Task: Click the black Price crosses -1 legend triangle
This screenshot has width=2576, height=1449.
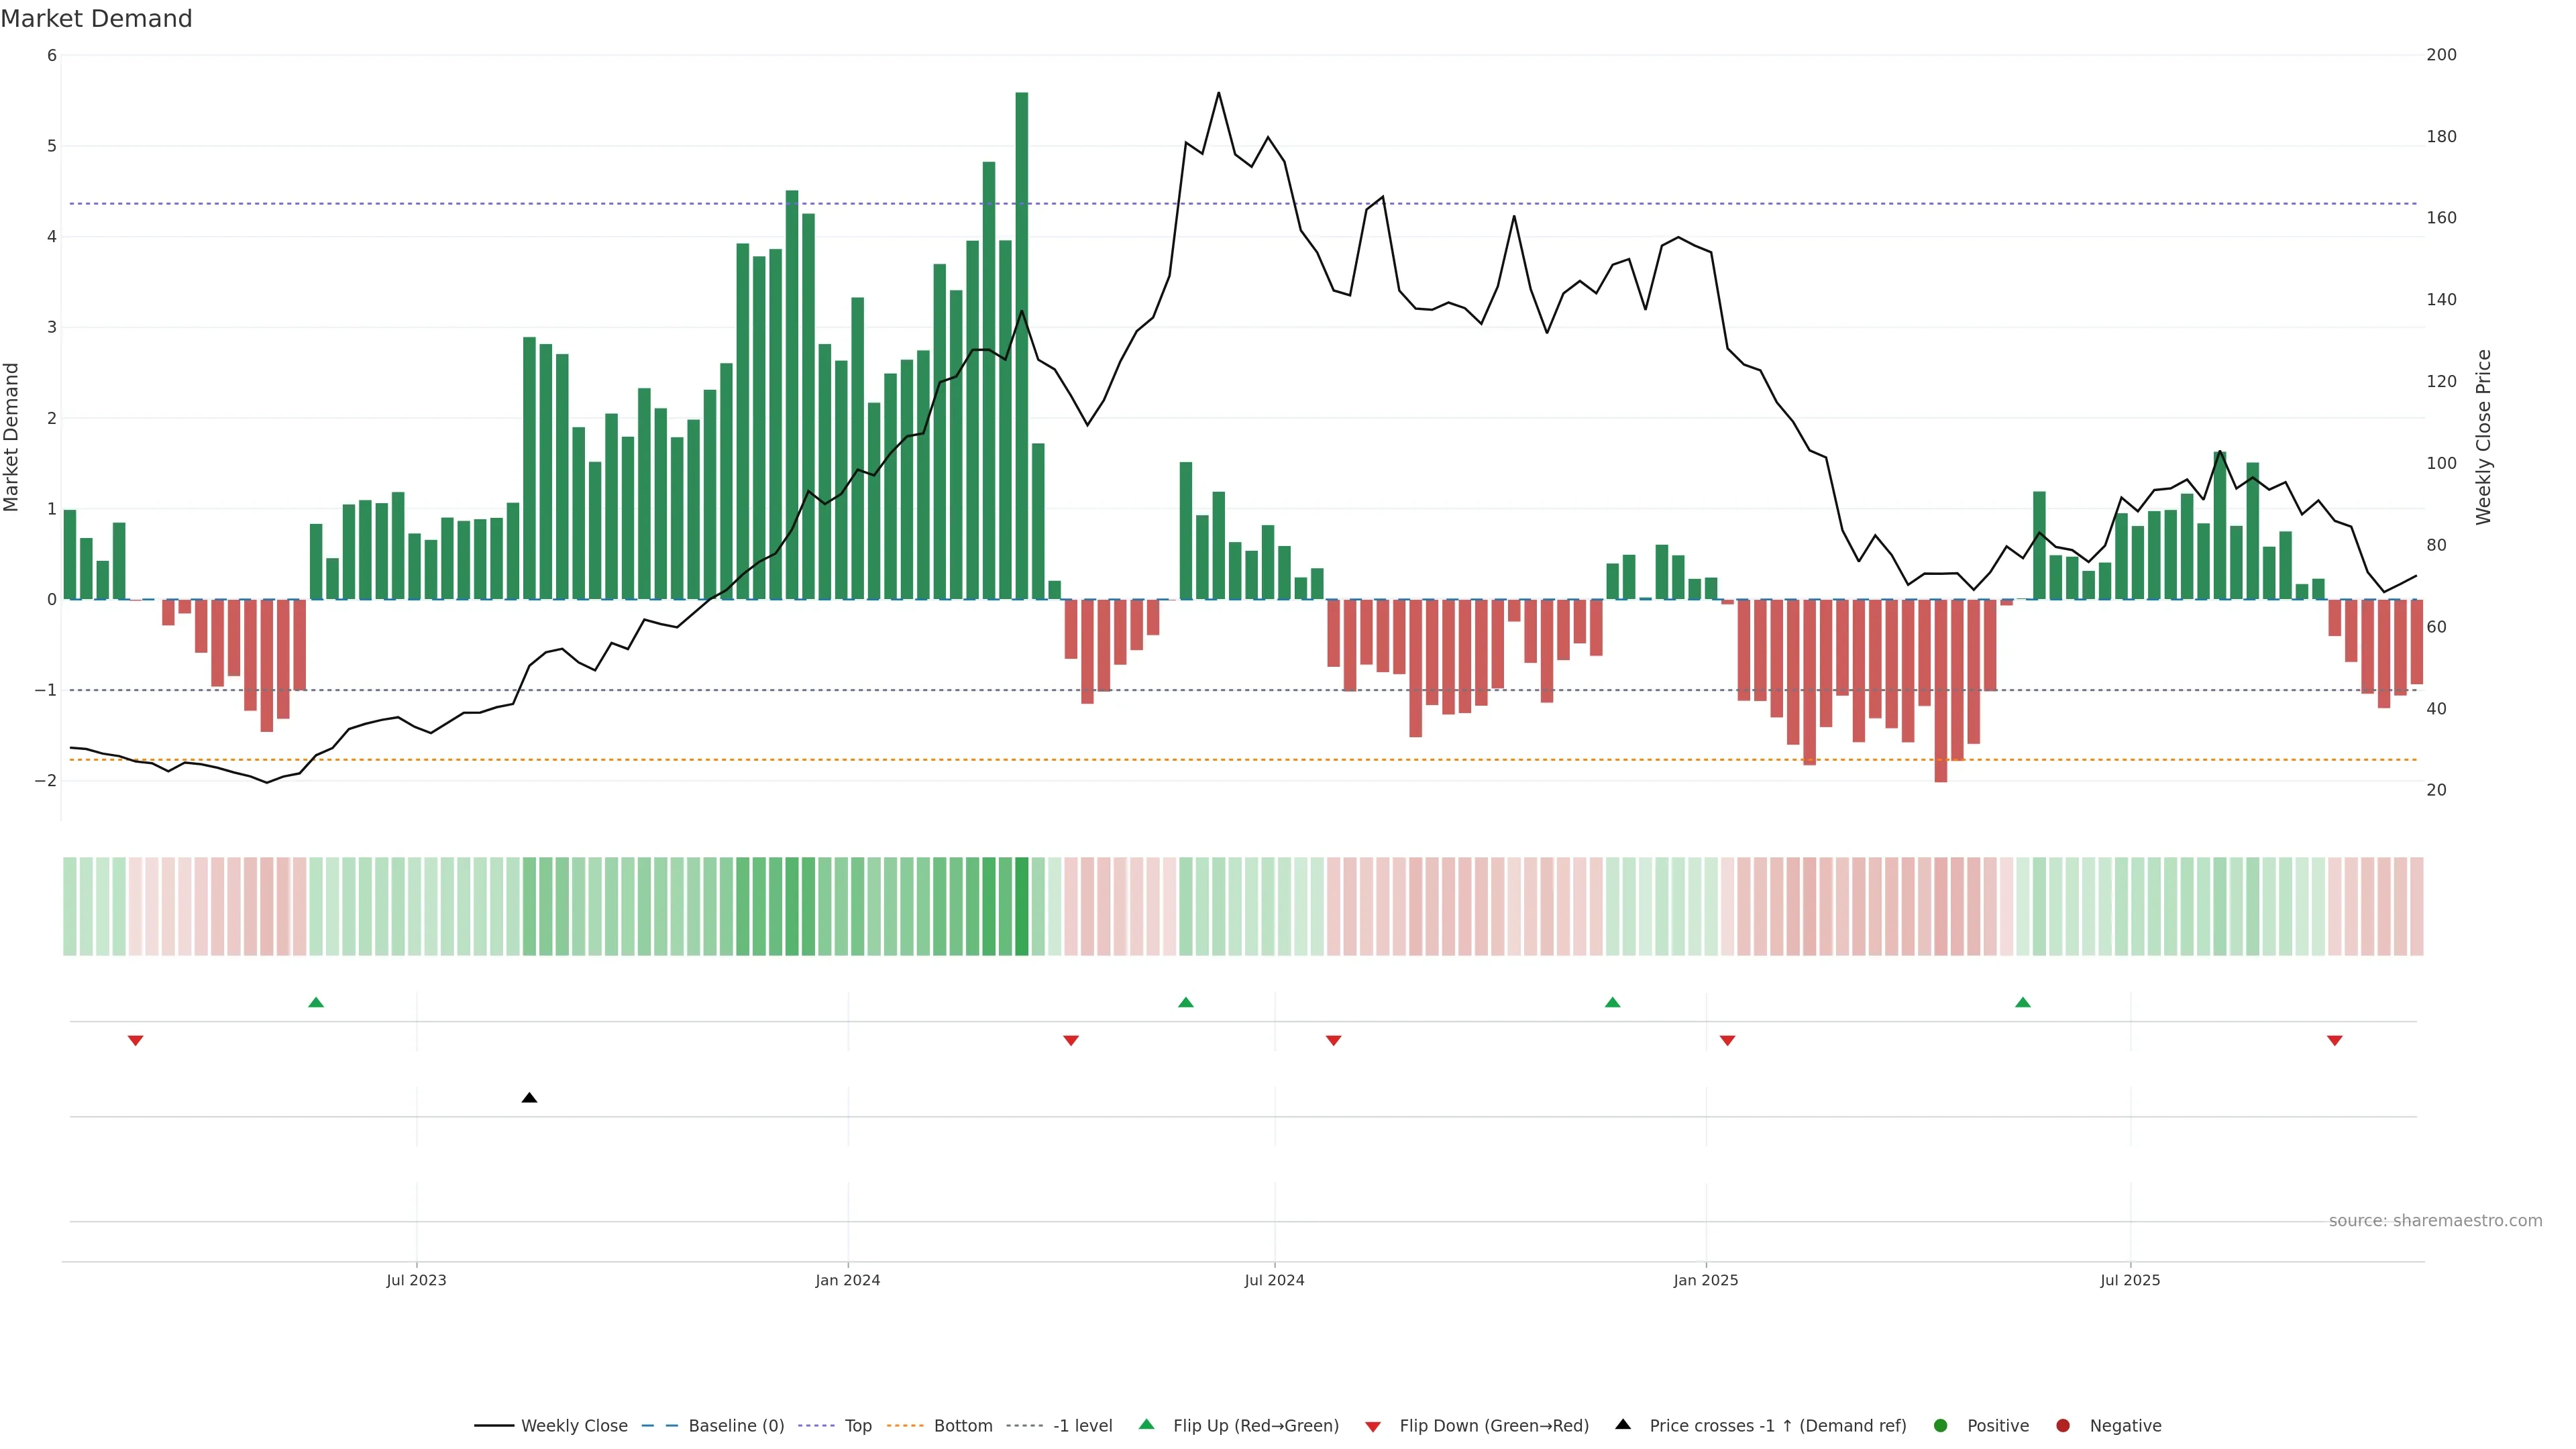Action: tap(1623, 1425)
